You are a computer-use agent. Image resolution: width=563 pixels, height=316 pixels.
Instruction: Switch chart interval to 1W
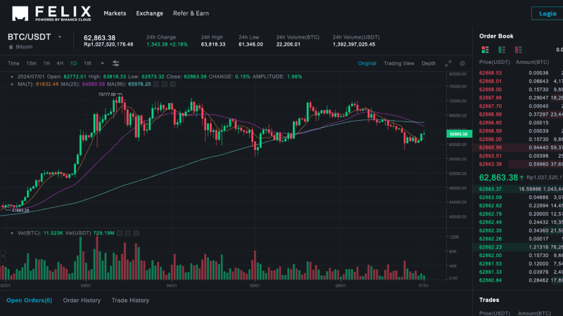[x=87, y=63]
